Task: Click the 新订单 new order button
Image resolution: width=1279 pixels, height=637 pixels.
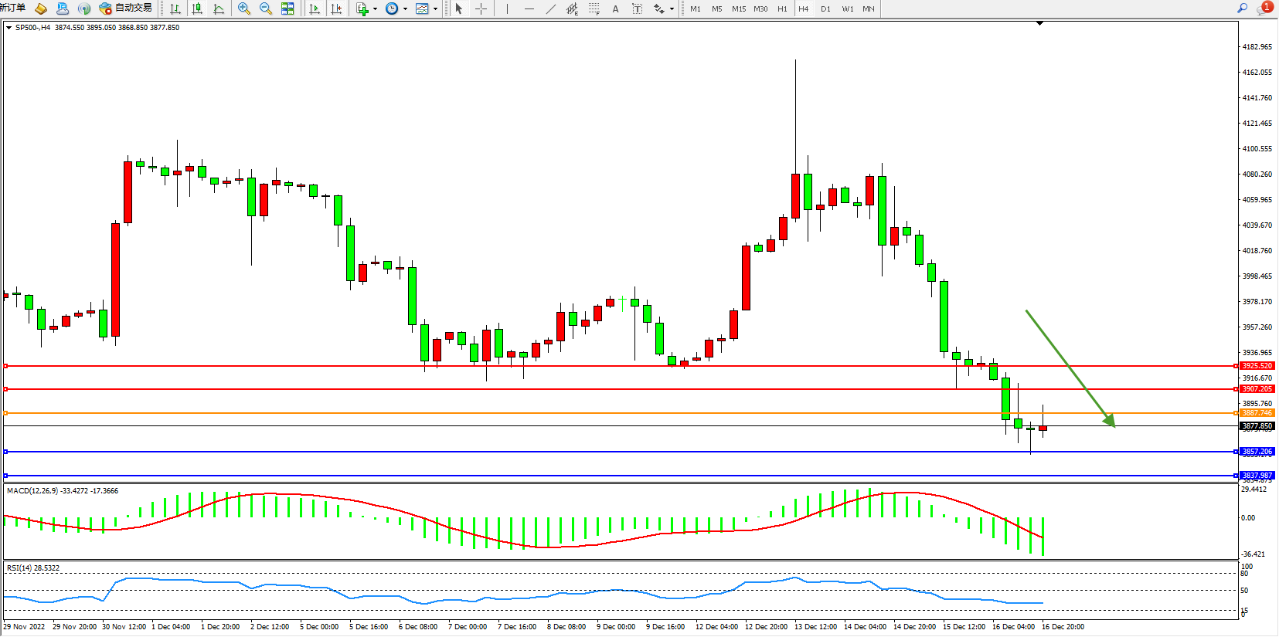Action: coord(13,8)
